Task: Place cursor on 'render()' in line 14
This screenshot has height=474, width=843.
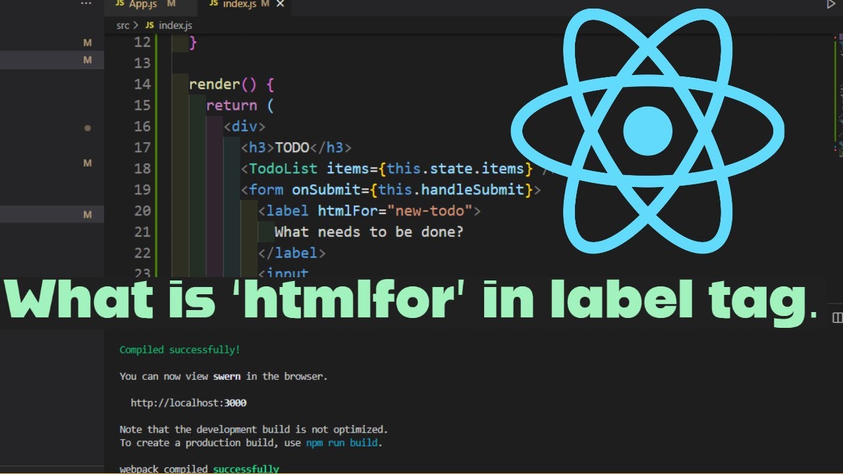Action: 223,84
